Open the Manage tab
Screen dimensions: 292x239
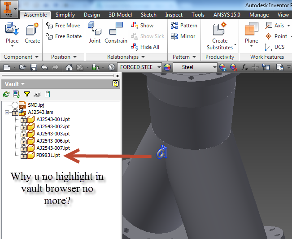coord(259,15)
